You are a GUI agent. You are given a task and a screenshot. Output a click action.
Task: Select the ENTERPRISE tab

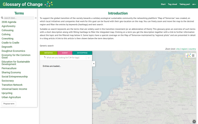(82, 53)
